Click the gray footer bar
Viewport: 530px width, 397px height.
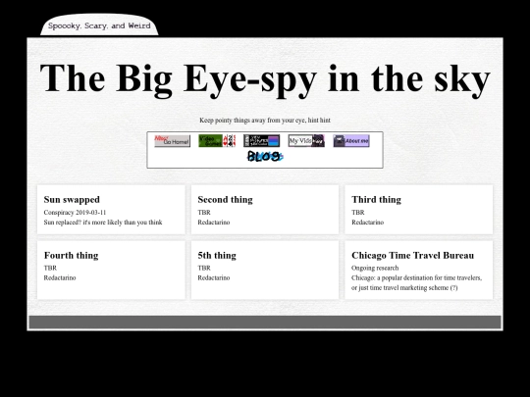coord(265,323)
